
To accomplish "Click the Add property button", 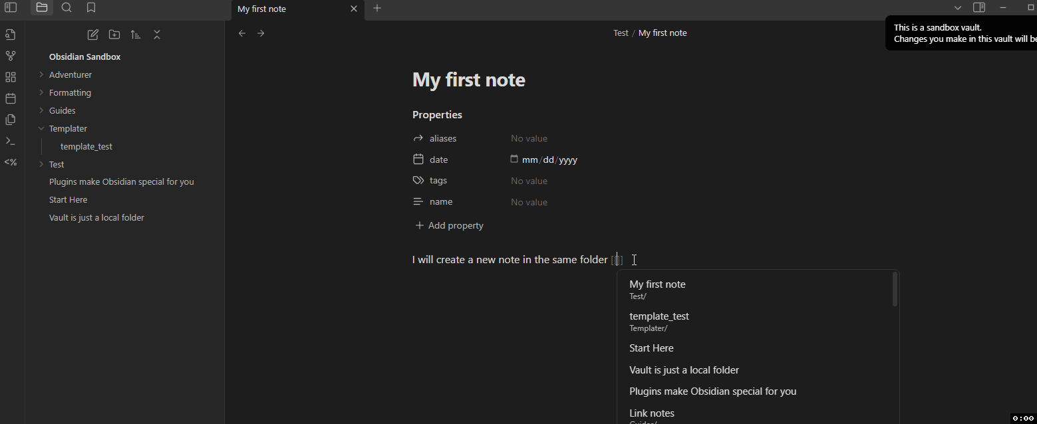I will tap(449, 225).
